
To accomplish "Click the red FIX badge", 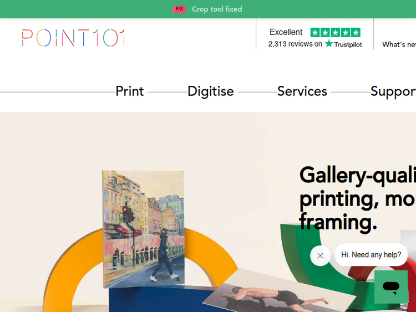I will (x=179, y=9).
